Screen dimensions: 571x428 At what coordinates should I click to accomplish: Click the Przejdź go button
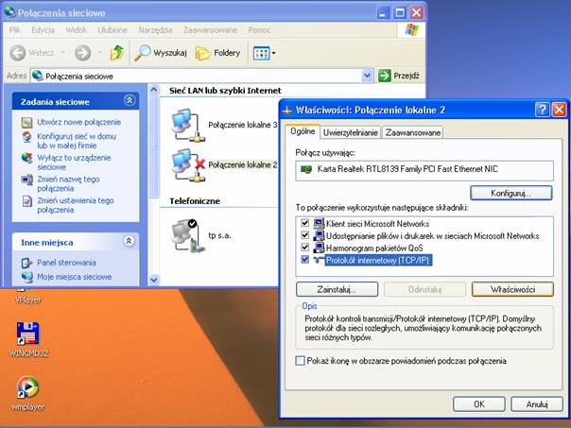[x=400, y=76]
